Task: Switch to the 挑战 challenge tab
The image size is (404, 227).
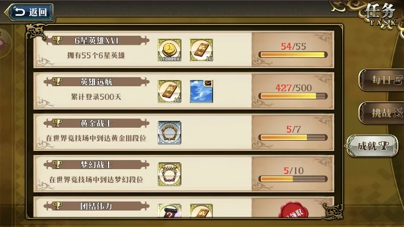Action: [x=382, y=113]
